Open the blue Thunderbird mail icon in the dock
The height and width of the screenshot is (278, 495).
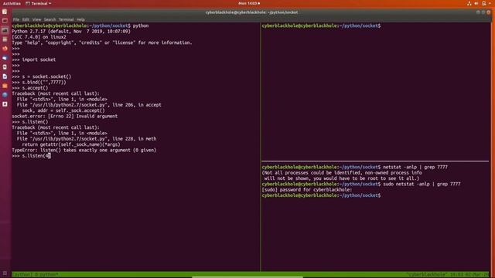pos(5,58)
